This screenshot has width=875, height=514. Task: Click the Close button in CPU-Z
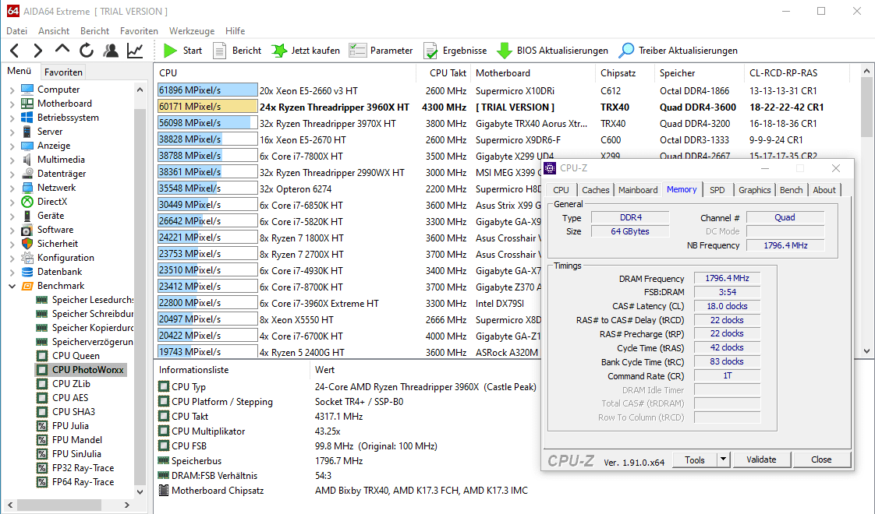(x=821, y=459)
